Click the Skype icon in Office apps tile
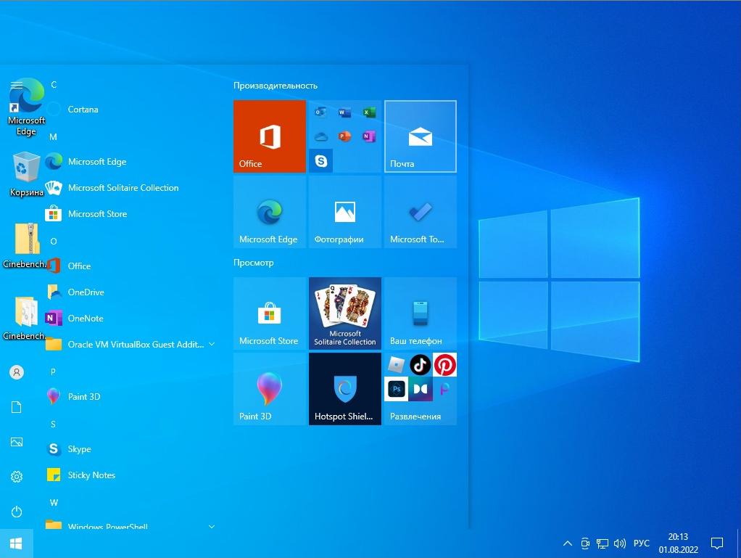Image resolution: width=741 pixels, height=558 pixels. click(321, 161)
